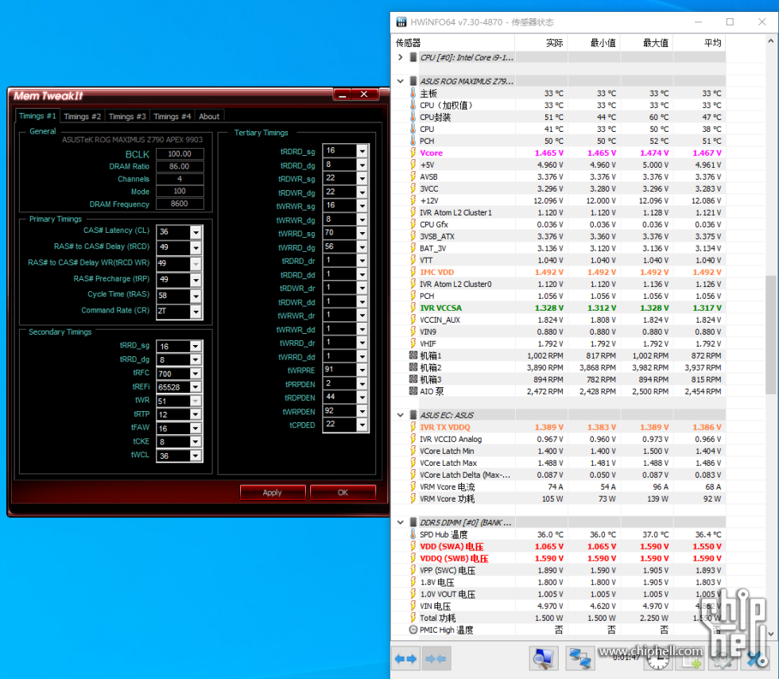779x679 pixels.
Task: Click the BCLK value field 100.00
Action: pyautogui.click(x=180, y=153)
